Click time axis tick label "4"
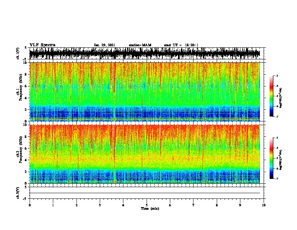Viewport: 297px width, 230px height. tap(123, 205)
